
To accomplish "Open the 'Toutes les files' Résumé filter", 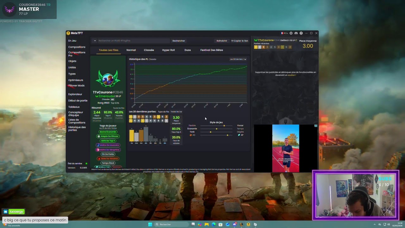I will tap(119, 108).
